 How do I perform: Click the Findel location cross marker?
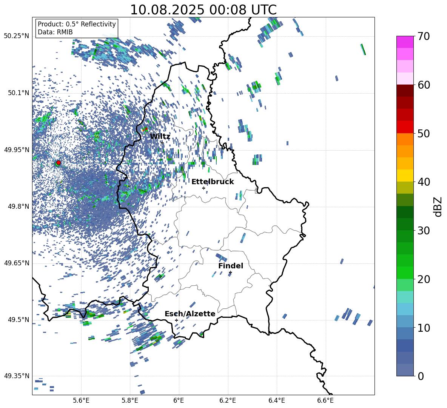click(x=230, y=273)
